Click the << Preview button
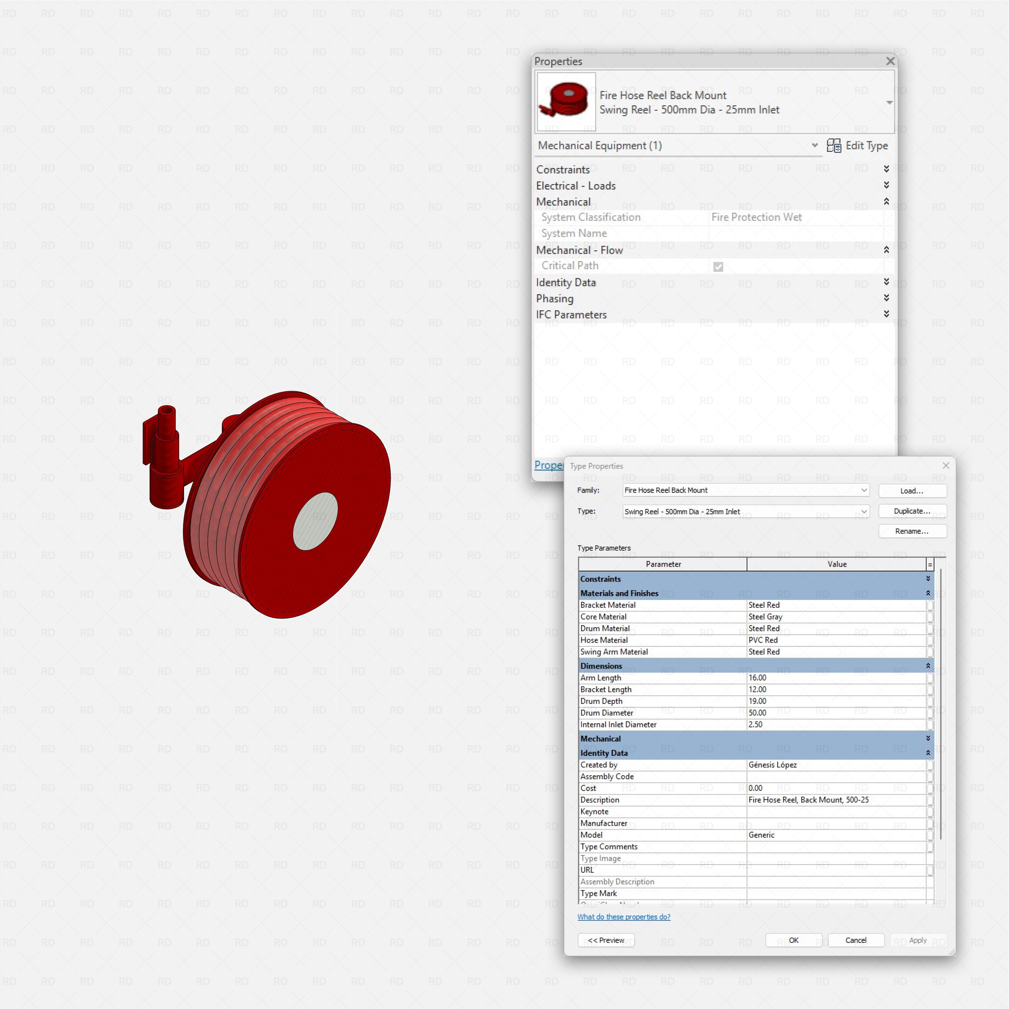This screenshot has height=1009, width=1009. [606, 940]
